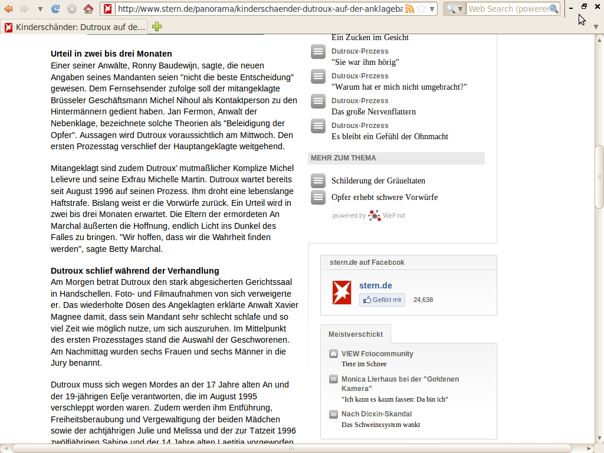Screen dimensions: 604x453
Task: Click the heading 'Urteil in zwei bis drei Monaten'
Action: pyautogui.click(x=111, y=54)
